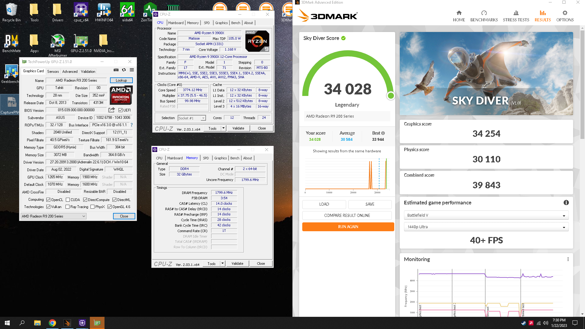
Task: Toggle DirectCompute checkbox
Action: [85, 200]
